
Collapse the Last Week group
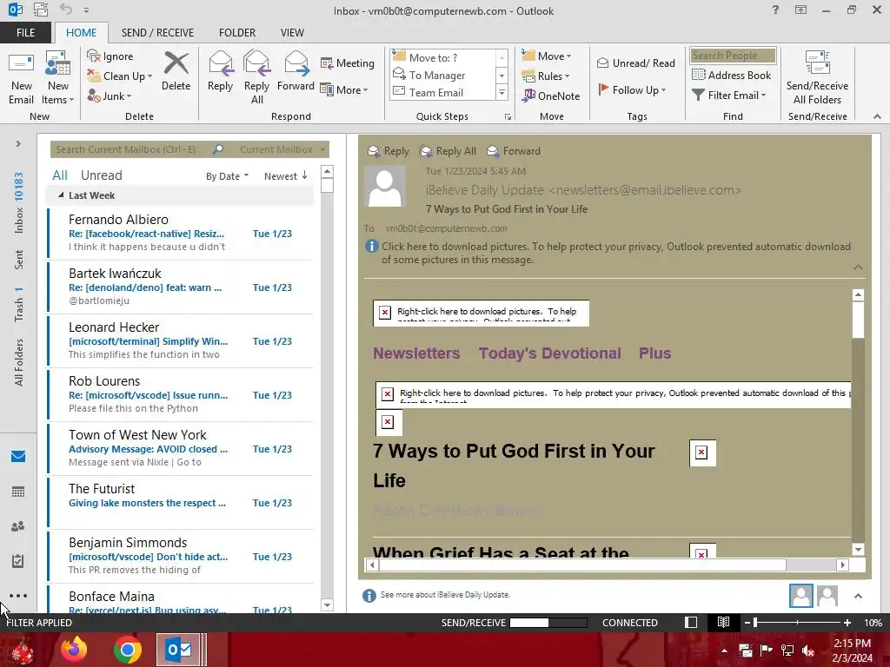pos(61,195)
